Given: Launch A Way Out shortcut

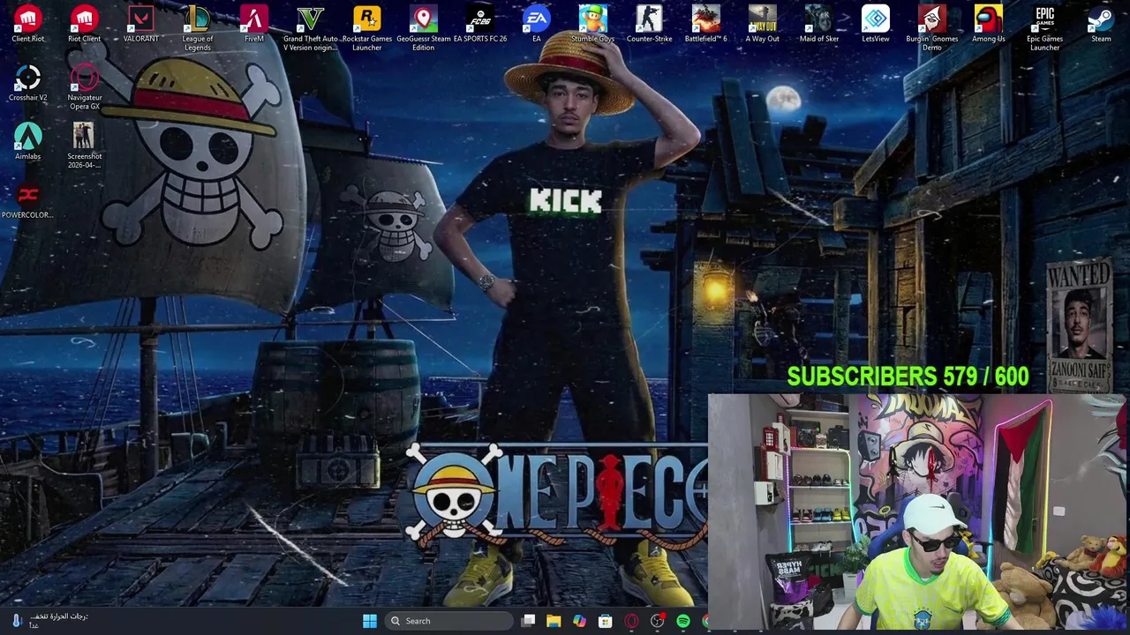Looking at the screenshot, I should point(763,25).
